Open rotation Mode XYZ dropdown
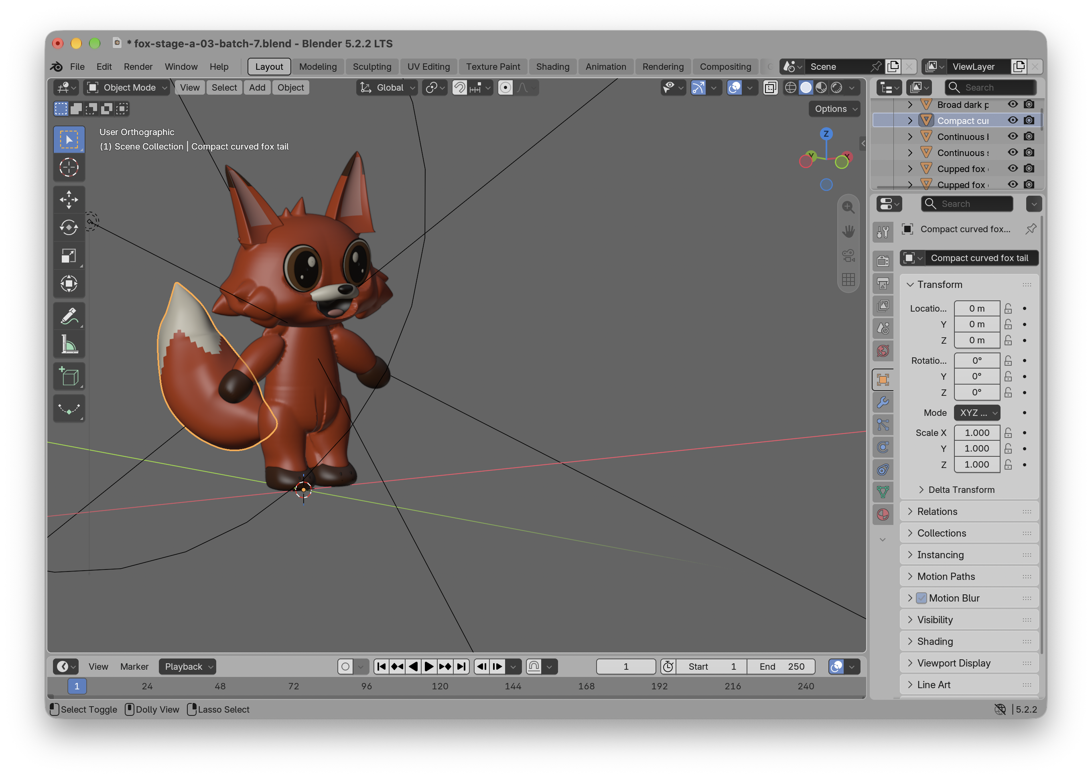The height and width of the screenshot is (778, 1092). (976, 413)
